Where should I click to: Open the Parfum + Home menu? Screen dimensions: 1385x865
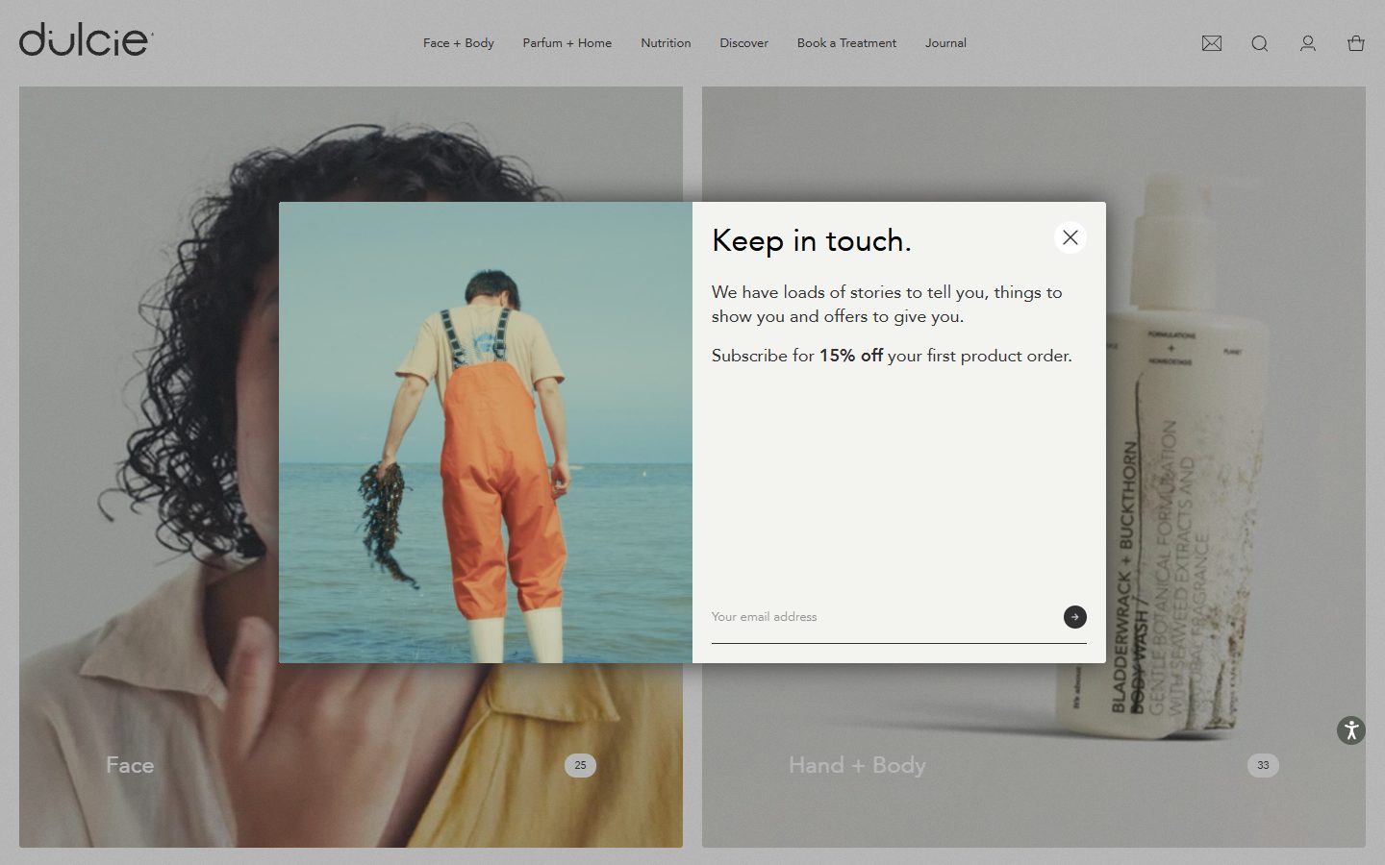567,43
